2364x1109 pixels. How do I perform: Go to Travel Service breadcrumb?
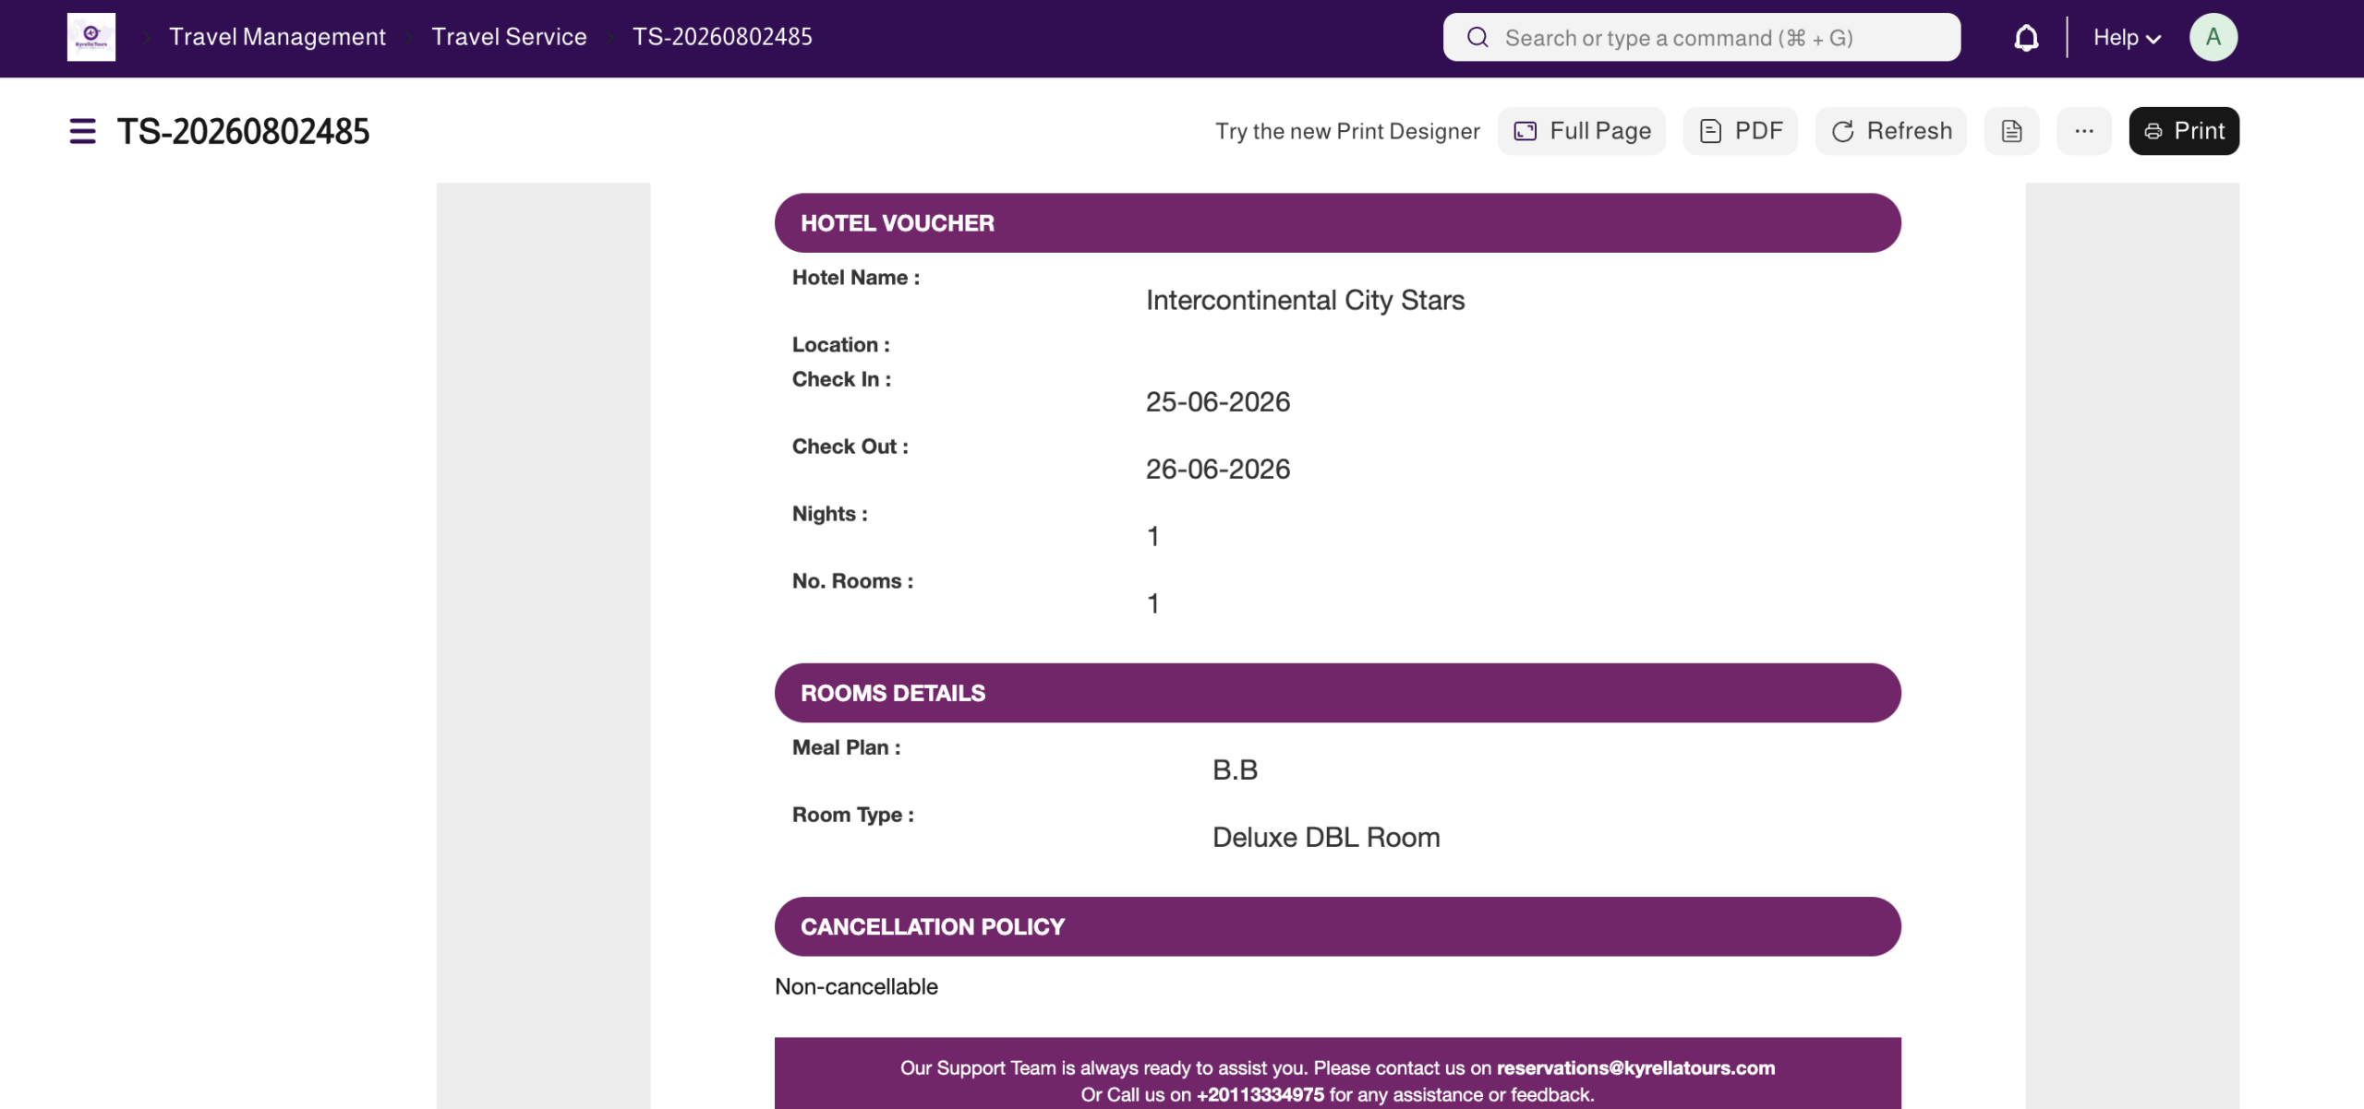point(509,37)
